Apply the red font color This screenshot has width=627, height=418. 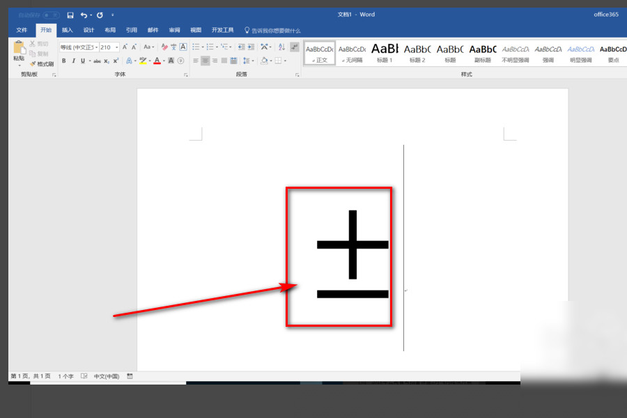click(x=157, y=61)
